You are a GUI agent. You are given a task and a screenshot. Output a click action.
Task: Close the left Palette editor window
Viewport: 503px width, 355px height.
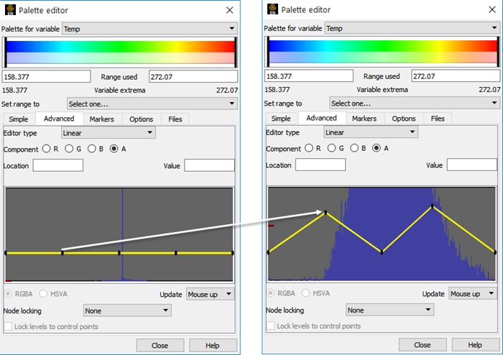[230, 10]
